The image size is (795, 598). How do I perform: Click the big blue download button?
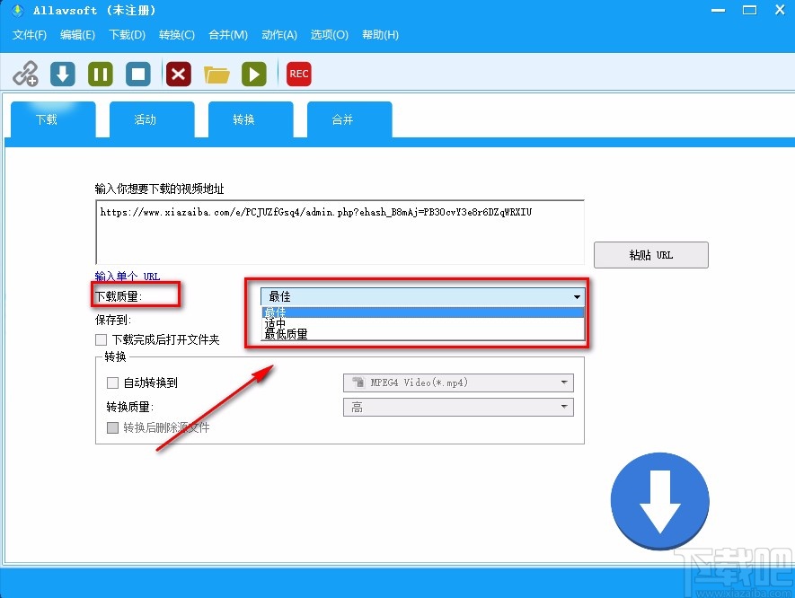coord(660,501)
